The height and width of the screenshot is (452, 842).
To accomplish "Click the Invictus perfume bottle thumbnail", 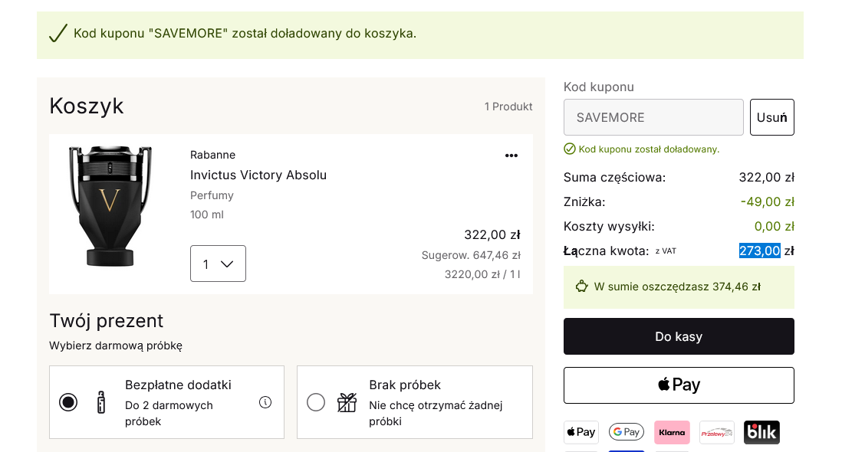I will (x=110, y=206).
